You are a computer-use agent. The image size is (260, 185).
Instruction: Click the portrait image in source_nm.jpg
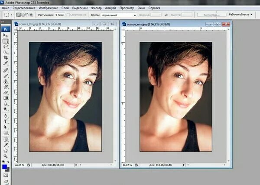(176, 97)
